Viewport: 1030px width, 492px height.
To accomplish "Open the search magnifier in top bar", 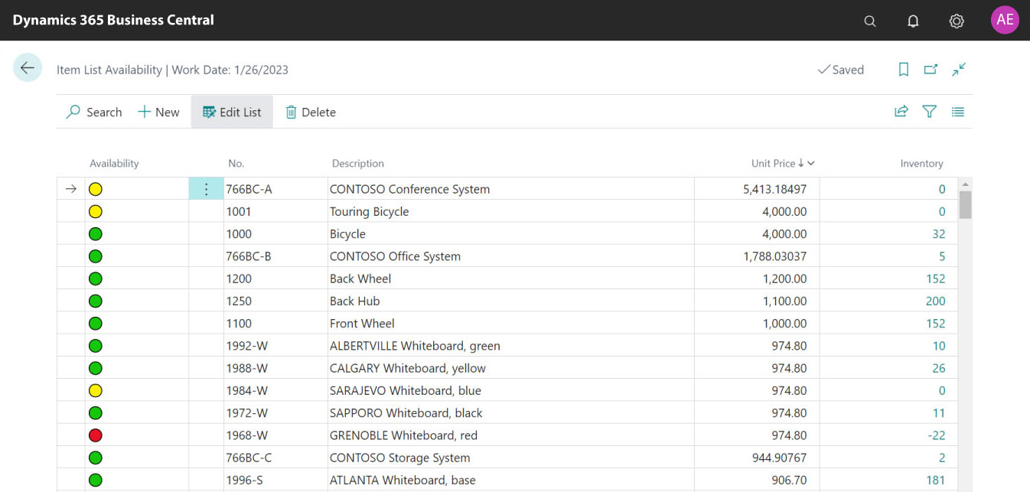I will tap(869, 21).
